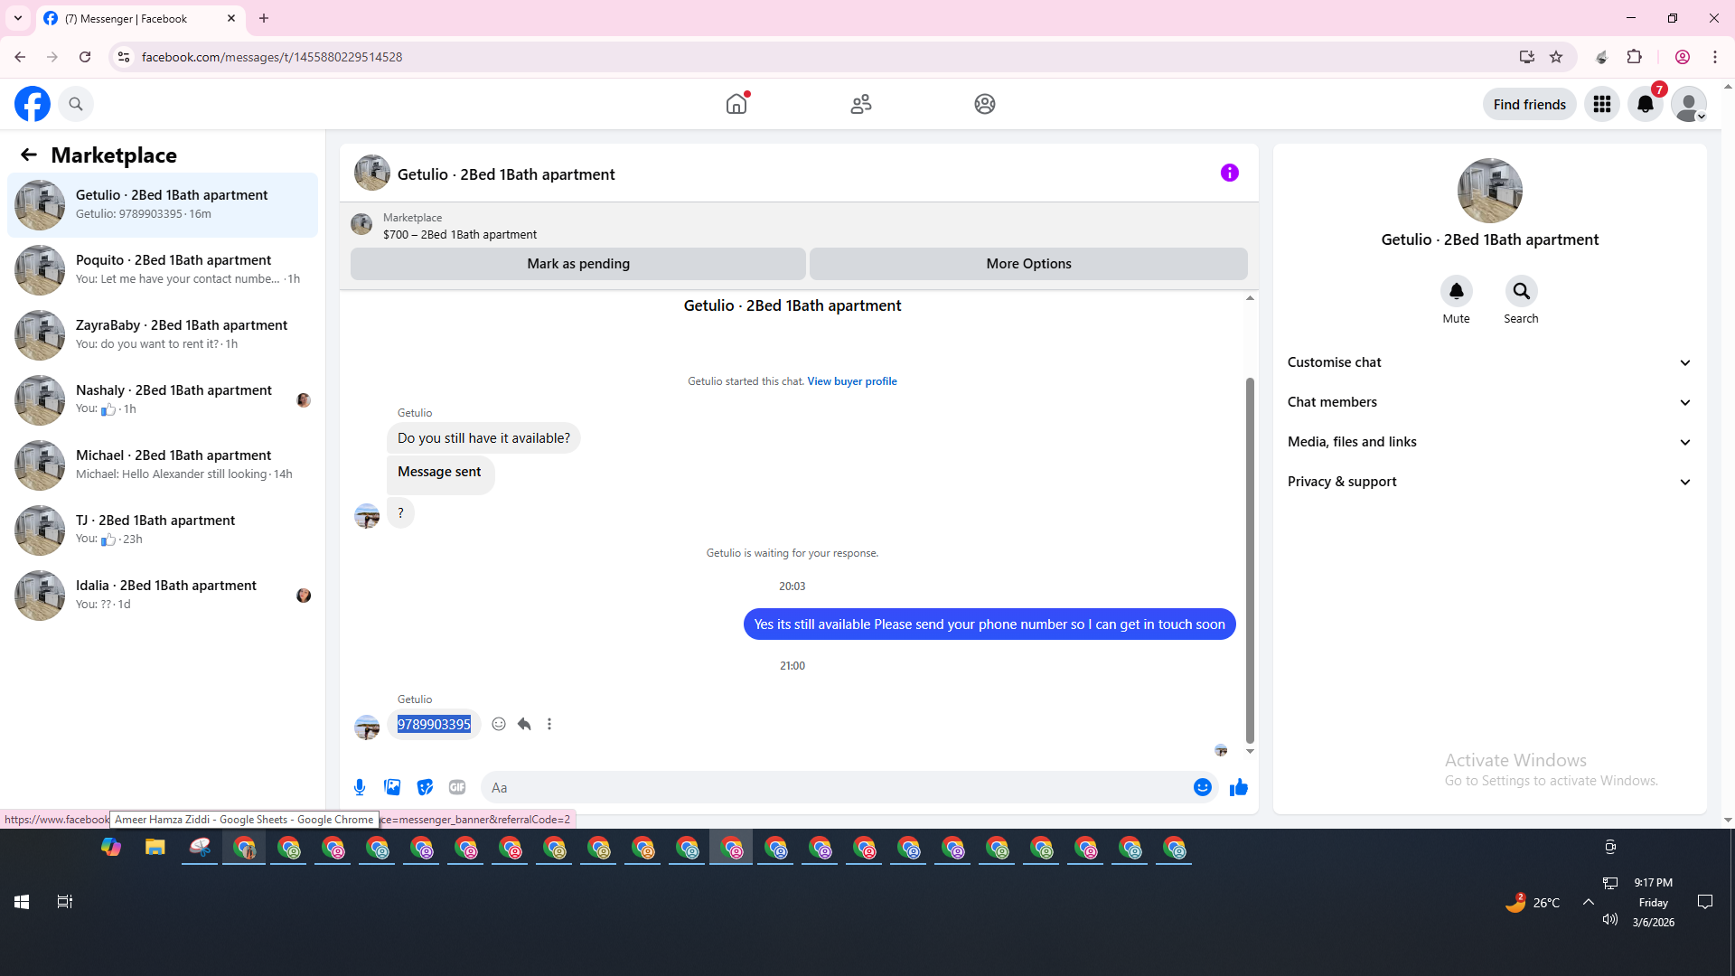Click the chat vertical scrollbar
1735x976 pixels.
[x=1250, y=560]
